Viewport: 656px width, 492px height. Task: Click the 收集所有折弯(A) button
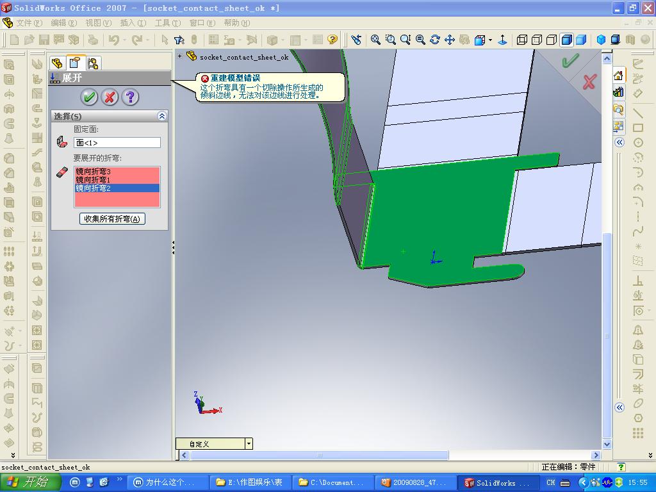coord(112,219)
